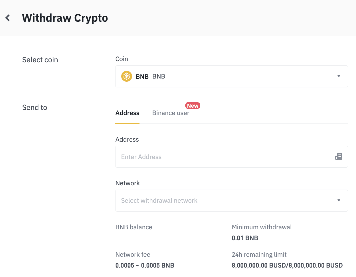Click the BNB coin selector box
The height and width of the screenshot is (277, 356).
pyautogui.click(x=232, y=76)
